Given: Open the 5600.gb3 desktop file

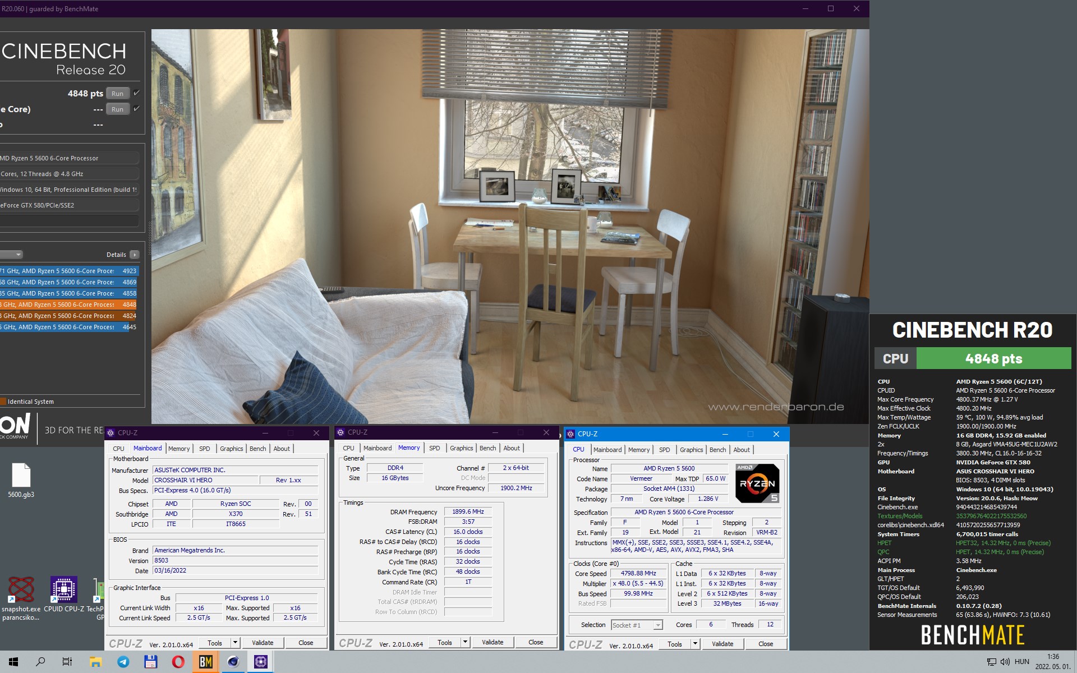Looking at the screenshot, I should (21, 481).
